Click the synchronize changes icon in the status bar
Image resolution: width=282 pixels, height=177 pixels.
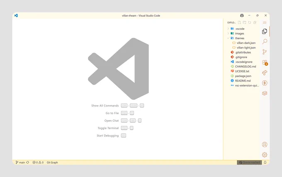[28, 162]
